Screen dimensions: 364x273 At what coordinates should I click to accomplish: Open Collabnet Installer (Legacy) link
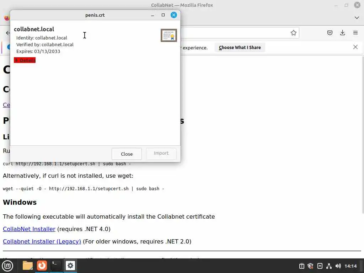[x=42, y=241]
